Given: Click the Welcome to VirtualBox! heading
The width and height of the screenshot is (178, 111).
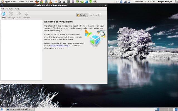Looking at the screenshot, I should point(58,22).
